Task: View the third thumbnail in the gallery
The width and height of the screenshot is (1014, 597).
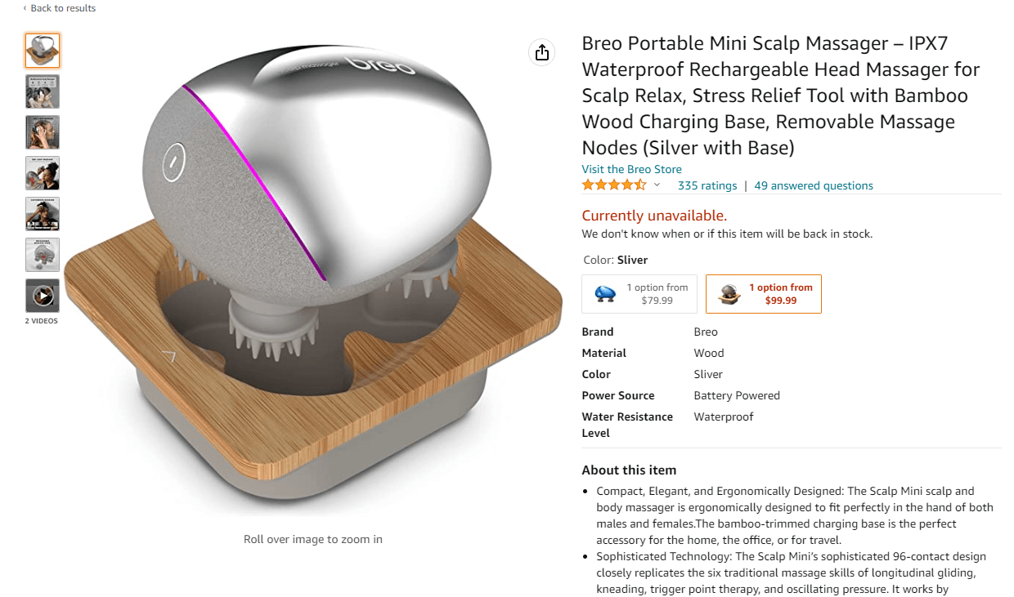Action: 43,132
